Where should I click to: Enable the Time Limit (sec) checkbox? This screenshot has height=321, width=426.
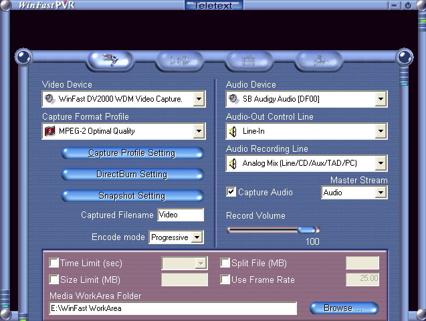pos(54,263)
